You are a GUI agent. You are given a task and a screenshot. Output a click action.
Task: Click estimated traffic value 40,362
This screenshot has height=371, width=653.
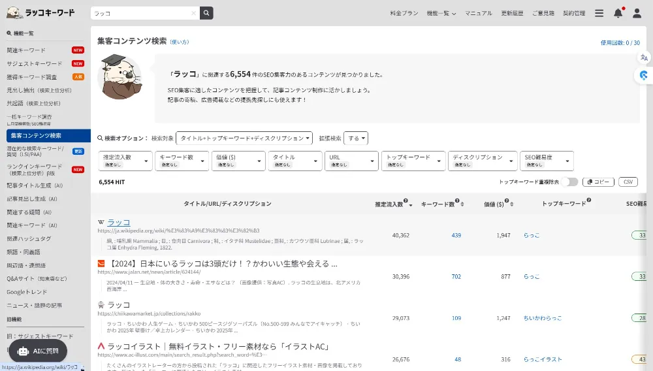401,235
